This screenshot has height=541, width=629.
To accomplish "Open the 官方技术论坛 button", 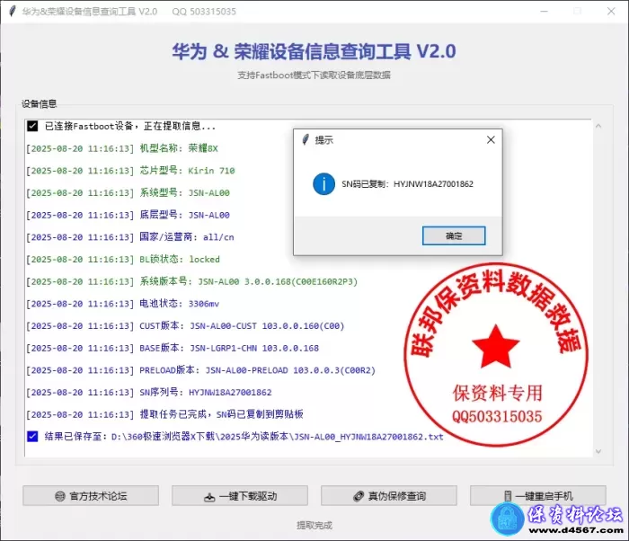I will (91, 496).
